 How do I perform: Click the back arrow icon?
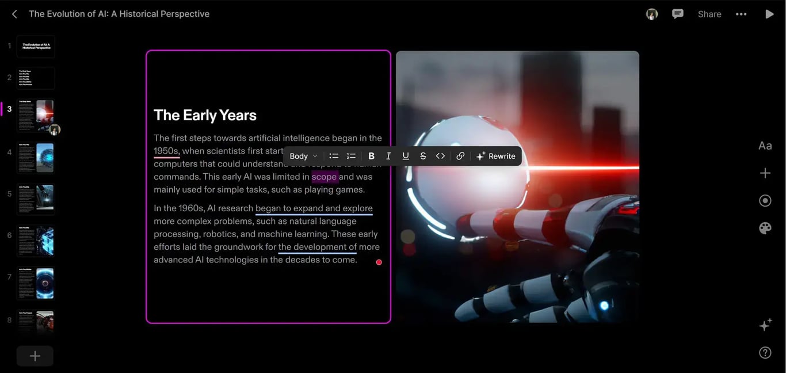click(14, 14)
